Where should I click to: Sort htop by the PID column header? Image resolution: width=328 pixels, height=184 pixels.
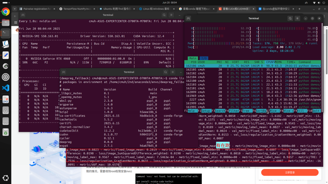[194, 62]
